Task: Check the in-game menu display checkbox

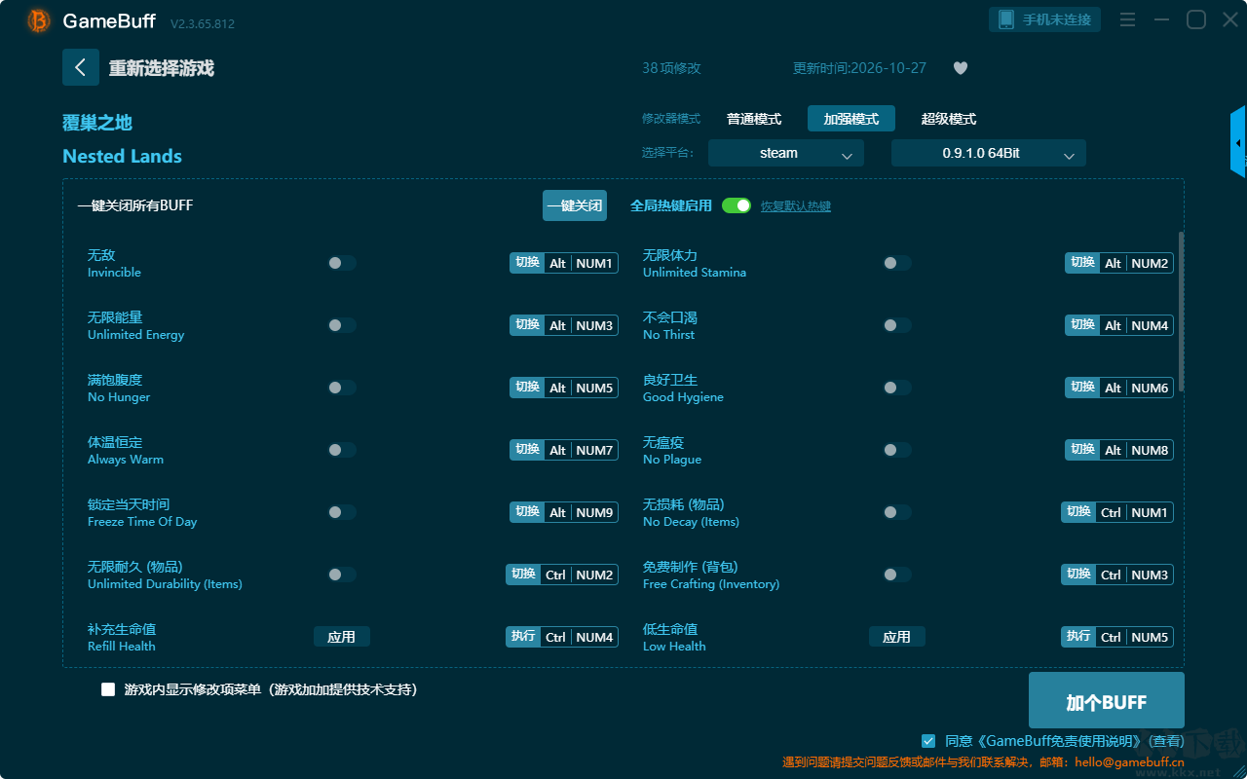Action: point(108,689)
